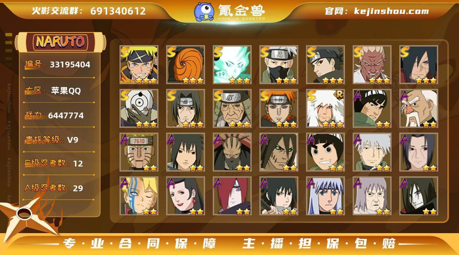This screenshot has width=459, height=255.
Task: Select the dark-skinned Raikage S-rank portrait
Action: click(x=372, y=65)
